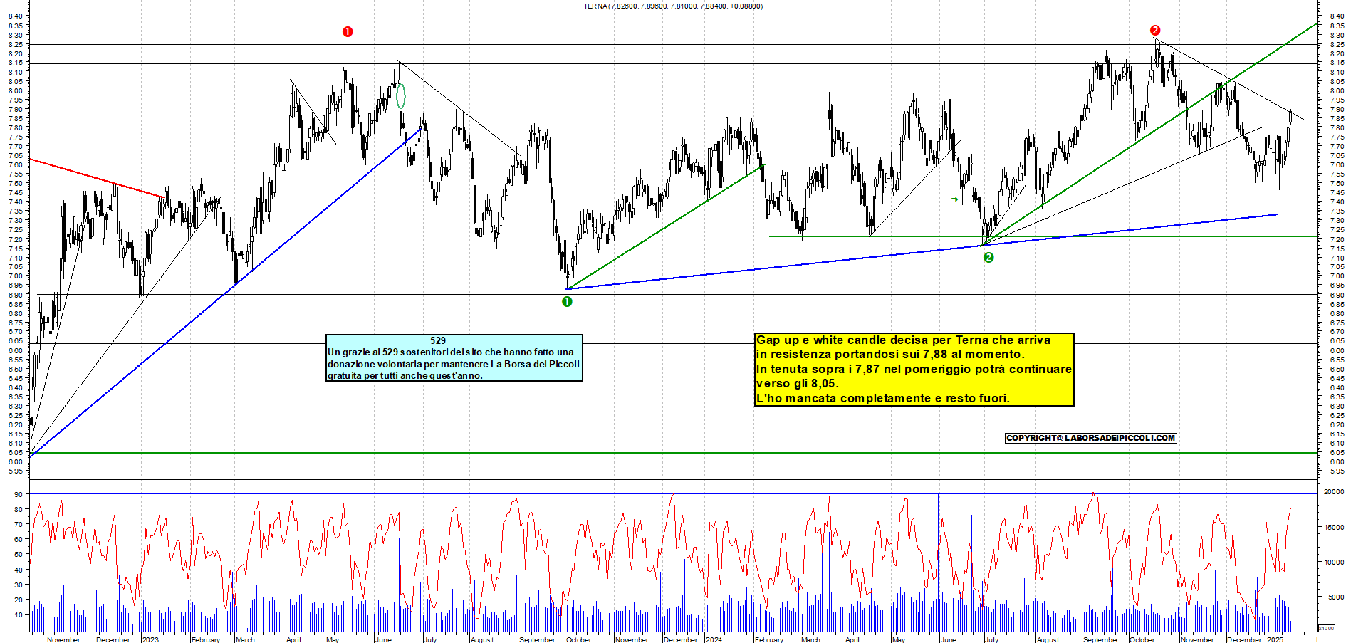
Task: Click the green circled 1 low marker
Action: [567, 301]
